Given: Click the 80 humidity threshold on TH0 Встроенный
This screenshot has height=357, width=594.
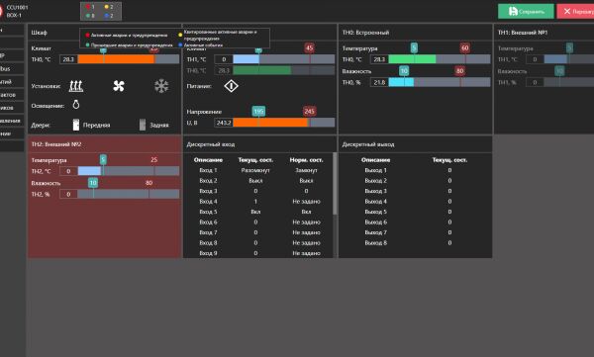Looking at the screenshot, I should (x=460, y=71).
